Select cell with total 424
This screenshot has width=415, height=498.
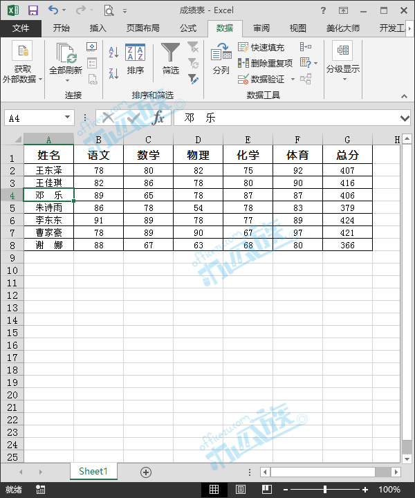347,220
